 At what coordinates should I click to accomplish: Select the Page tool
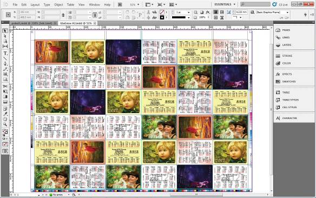point(5,41)
